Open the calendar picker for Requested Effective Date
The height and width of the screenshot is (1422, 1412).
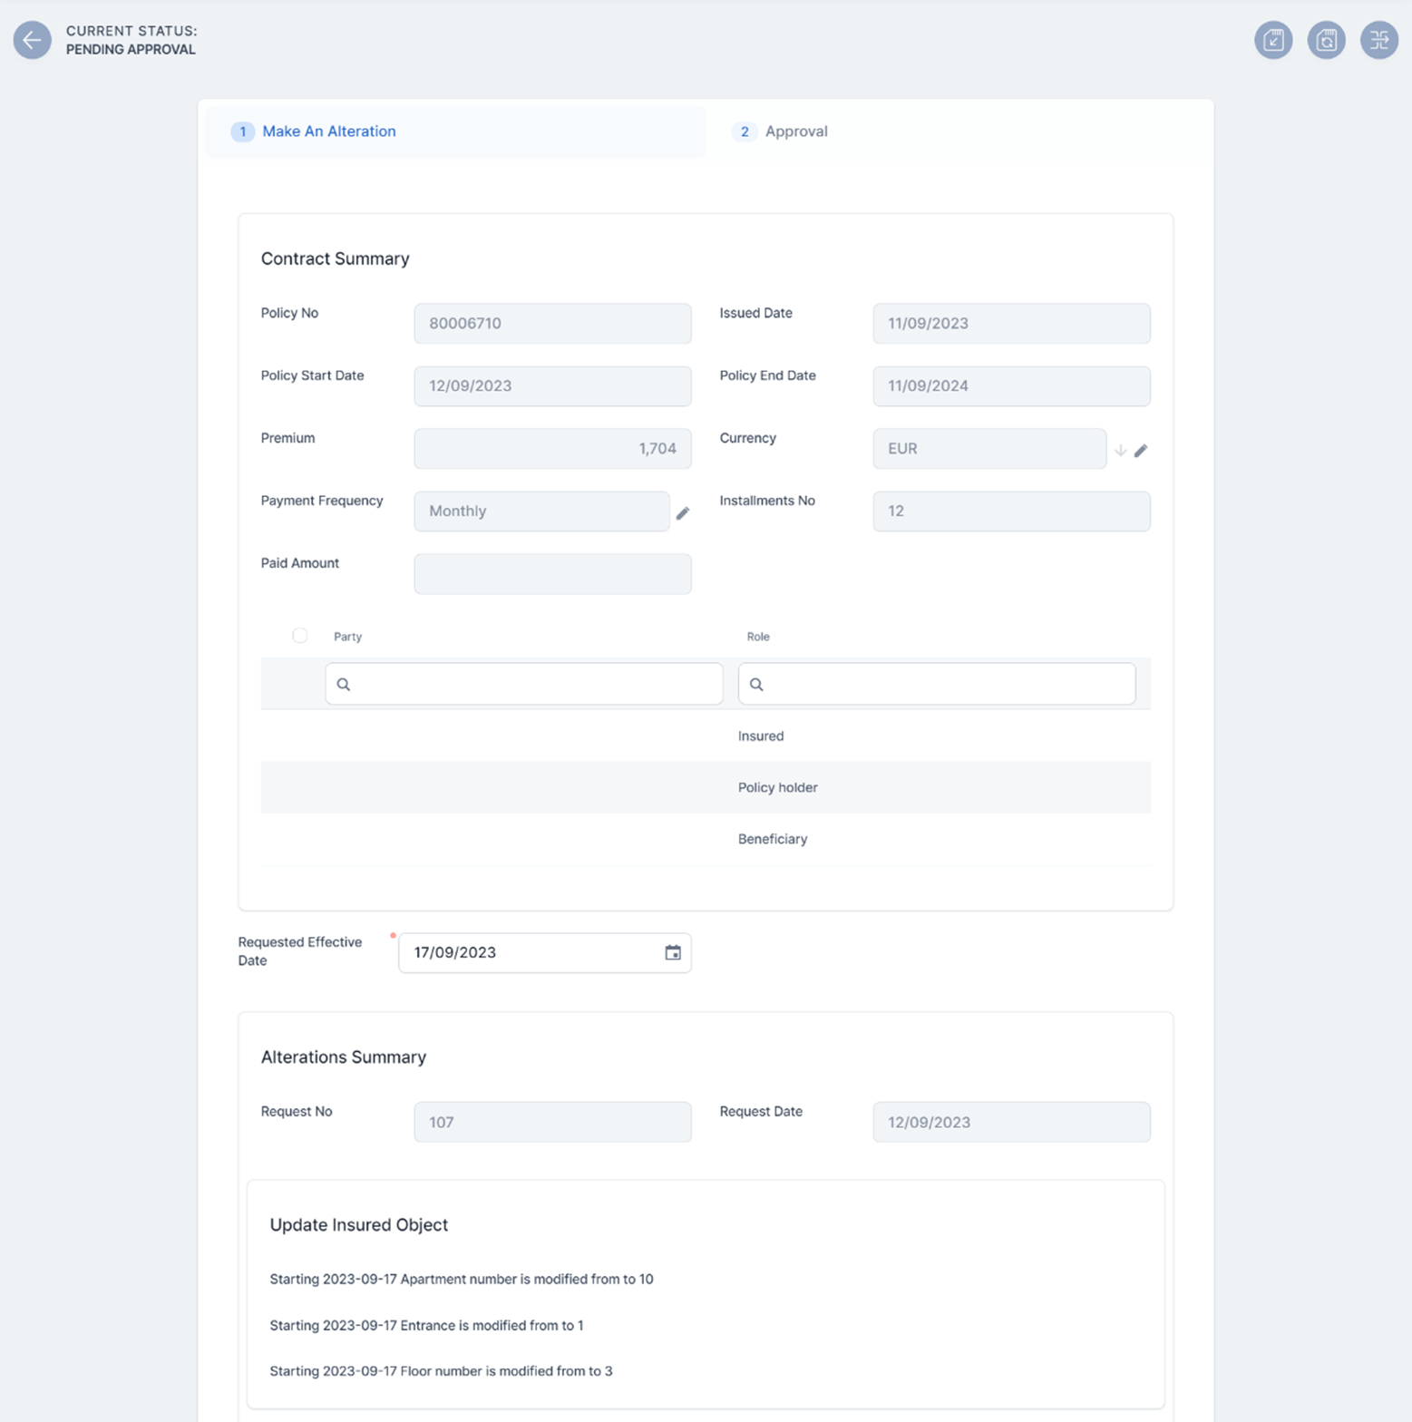(x=672, y=952)
